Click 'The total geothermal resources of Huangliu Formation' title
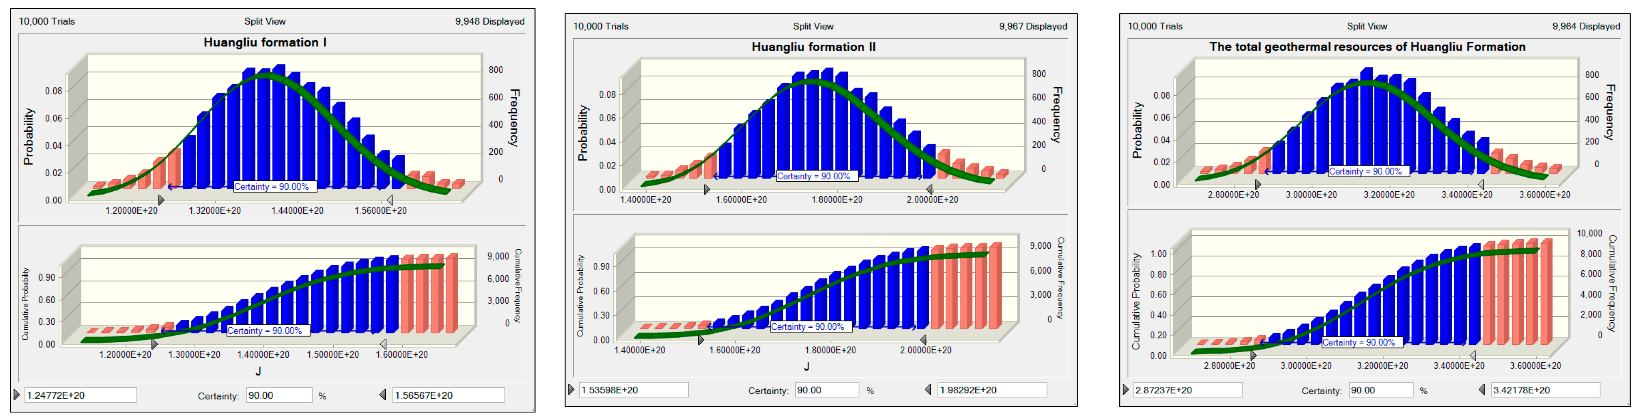This screenshot has width=1639, height=420. (1367, 47)
